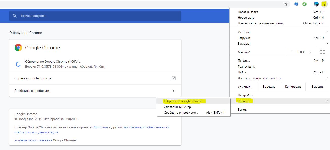330x150 pixels.
Task: Click the Справка Google Chrome row
Action: pyautogui.click(x=95, y=78)
